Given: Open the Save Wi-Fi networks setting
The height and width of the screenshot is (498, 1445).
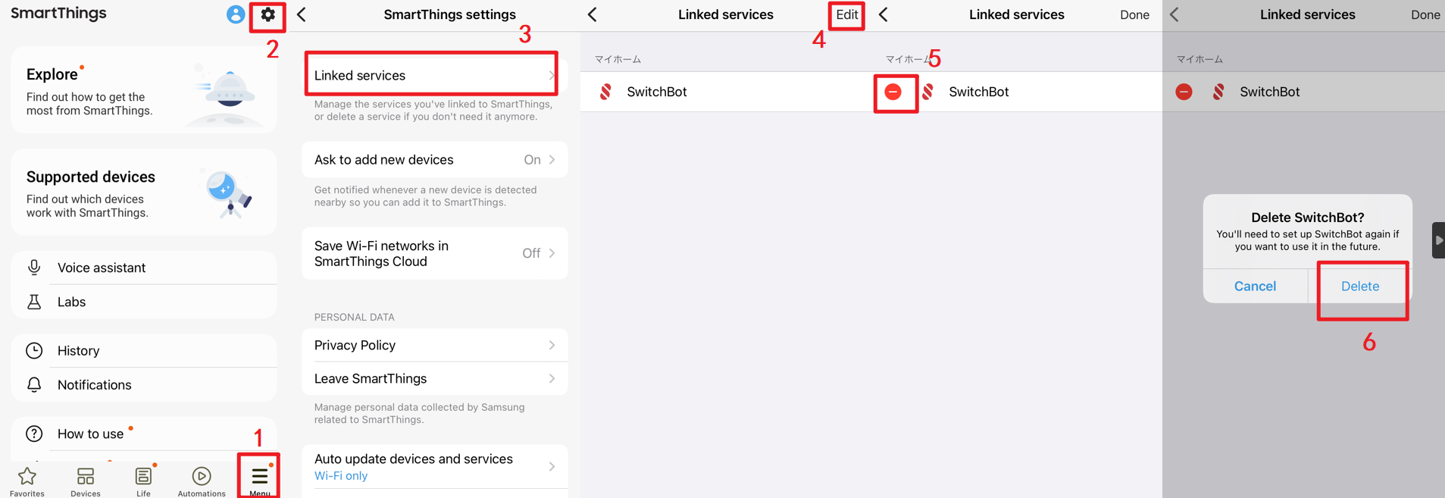Looking at the screenshot, I should 434,253.
